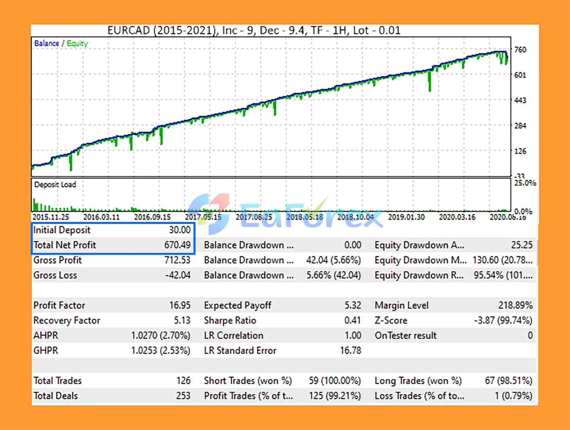Select the Z-Score label

pos(391,320)
